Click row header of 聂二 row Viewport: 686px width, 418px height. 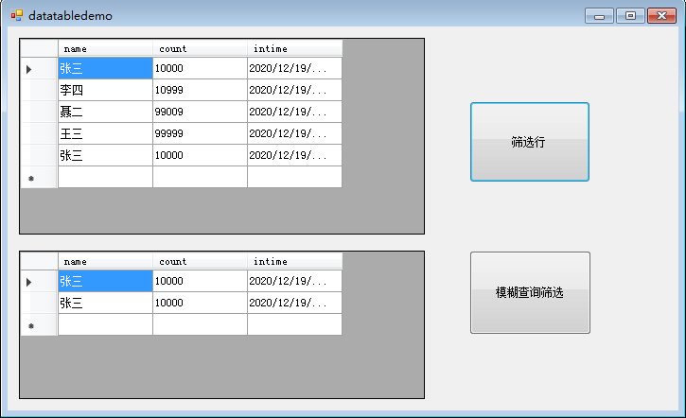pyautogui.click(x=39, y=112)
